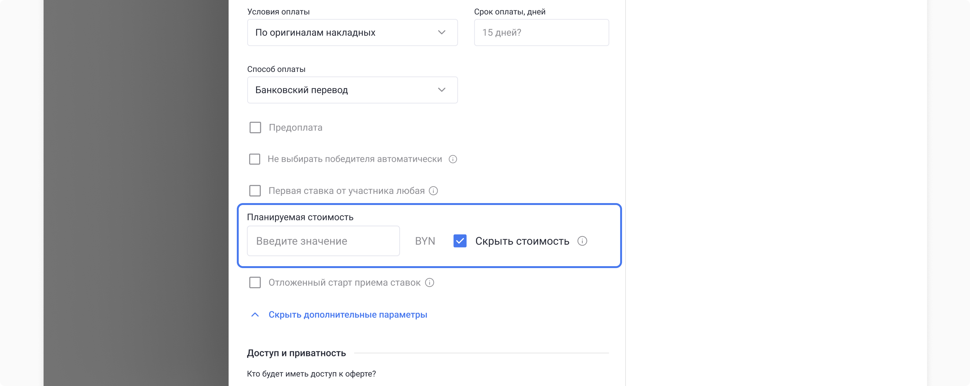Viewport: 970px width, 386px height.
Task: Click the down arrow in 'Условия оплаты' field
Action: 442,32
